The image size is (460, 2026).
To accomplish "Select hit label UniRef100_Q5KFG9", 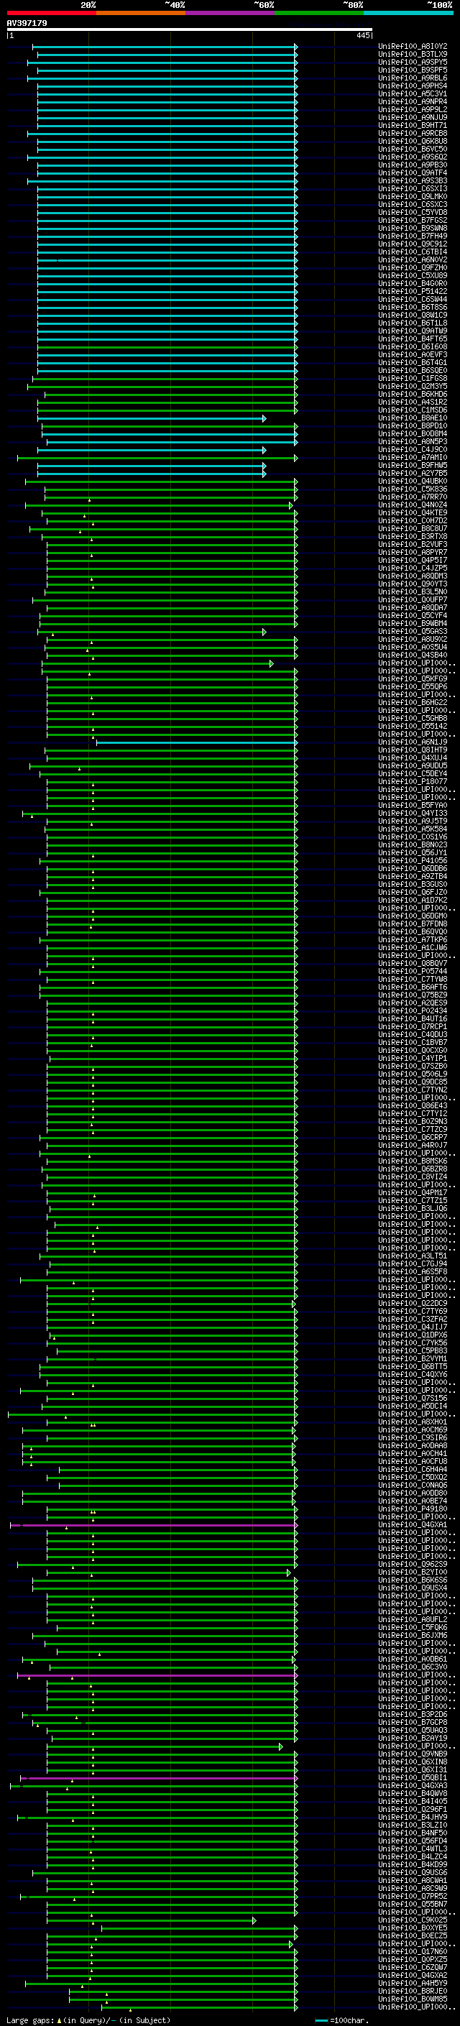I will click(x=412, y=678).
